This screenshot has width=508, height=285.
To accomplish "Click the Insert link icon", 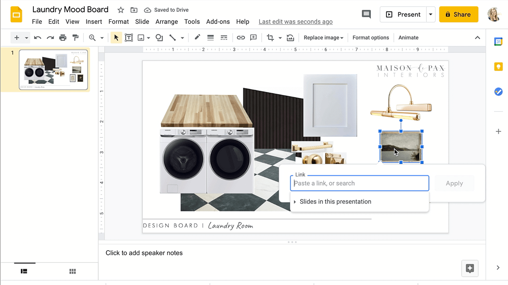I will click(240, 38).
